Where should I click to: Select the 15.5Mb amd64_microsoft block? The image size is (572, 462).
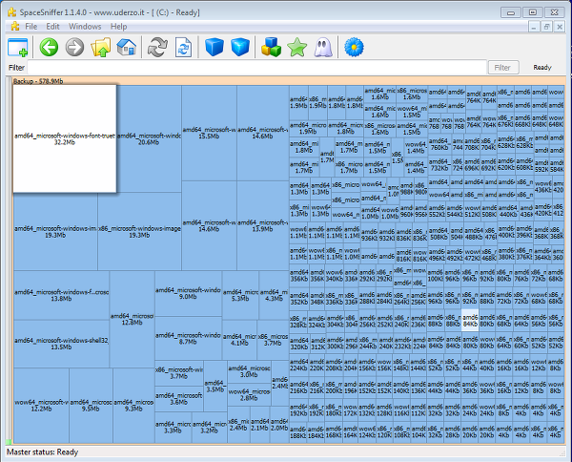[209, 133]
